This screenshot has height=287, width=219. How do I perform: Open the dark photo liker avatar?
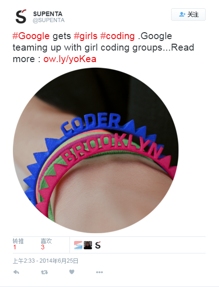coord(88,245)
